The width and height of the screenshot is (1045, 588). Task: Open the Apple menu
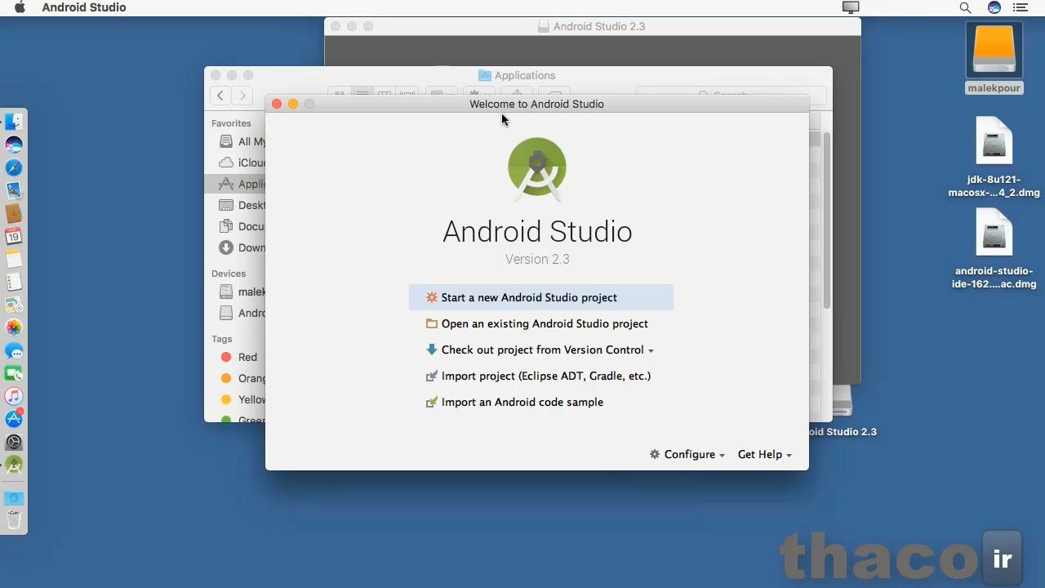point(20,7)
